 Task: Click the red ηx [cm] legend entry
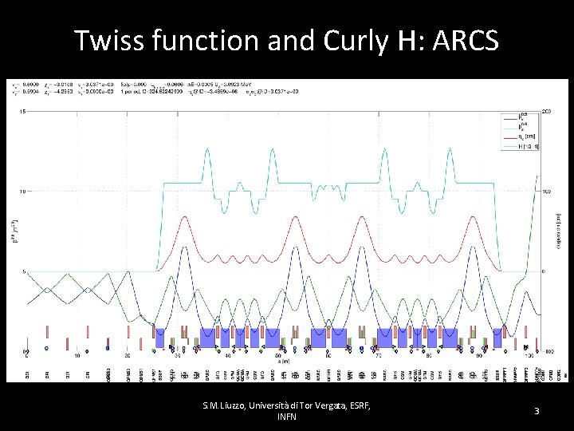(x=520, y=137)
